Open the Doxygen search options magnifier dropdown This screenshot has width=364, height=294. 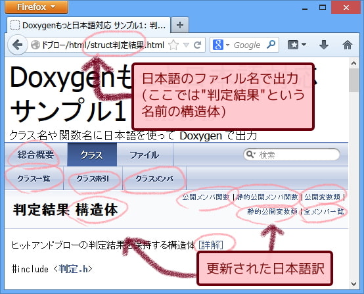(251, 154)
